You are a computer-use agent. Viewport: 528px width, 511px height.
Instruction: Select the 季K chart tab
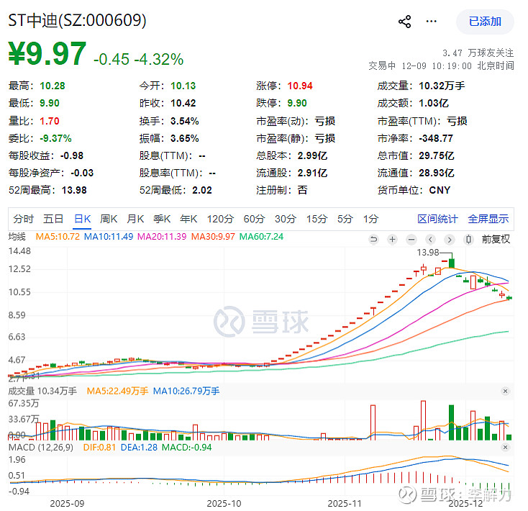click(162, 219)
